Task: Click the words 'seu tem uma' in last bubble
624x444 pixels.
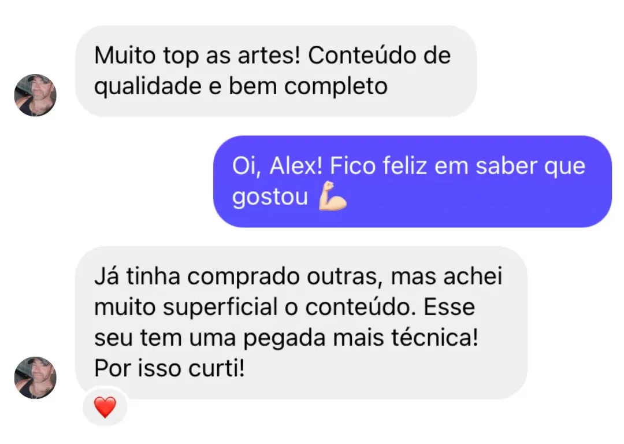Action: [165, 338]
